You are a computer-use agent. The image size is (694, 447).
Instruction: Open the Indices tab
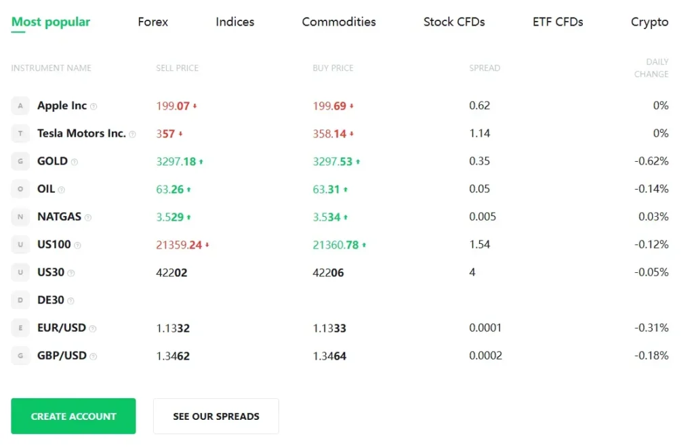[x=234, y=22]
